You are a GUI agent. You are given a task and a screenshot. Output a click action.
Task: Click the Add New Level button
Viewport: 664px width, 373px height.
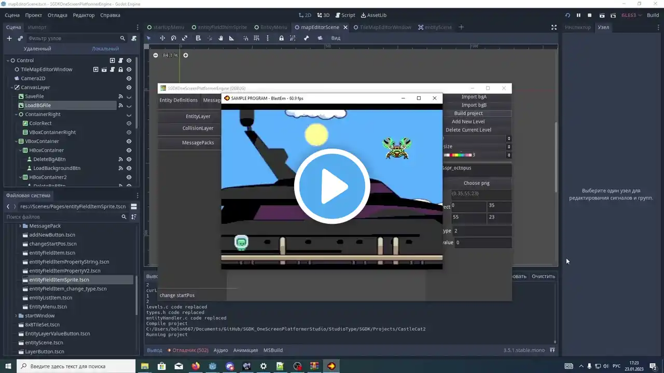coord(468,122)
